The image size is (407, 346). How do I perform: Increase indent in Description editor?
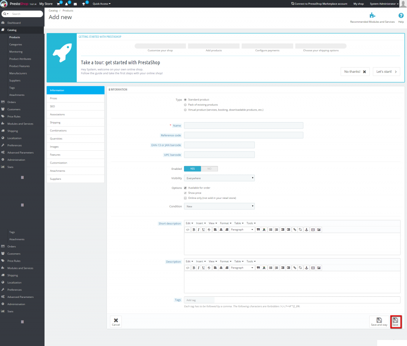[x=289, y=268]
